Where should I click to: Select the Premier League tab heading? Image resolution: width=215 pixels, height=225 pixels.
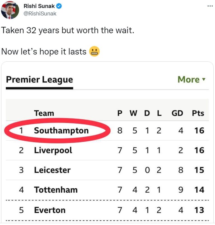39,80
